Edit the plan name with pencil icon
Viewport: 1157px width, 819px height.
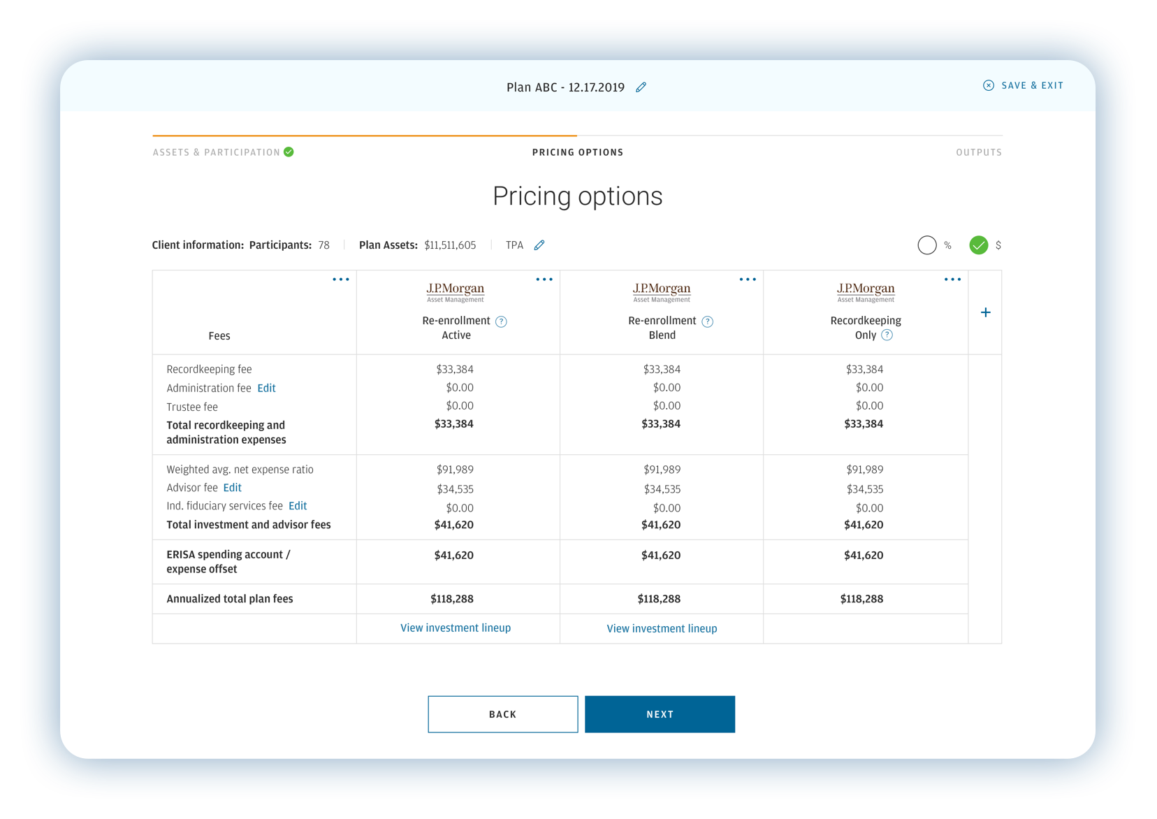(x=641, y=87)
